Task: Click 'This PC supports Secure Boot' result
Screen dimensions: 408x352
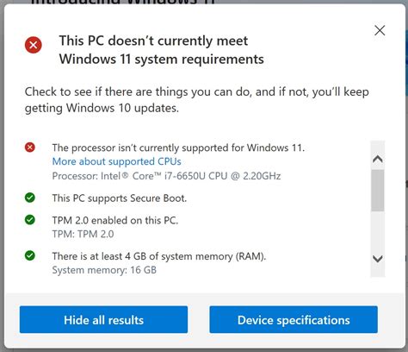Action: [x=120, y=198]
